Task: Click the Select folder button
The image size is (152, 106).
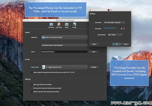Action: pyautogui.click(x=94, y=52)
